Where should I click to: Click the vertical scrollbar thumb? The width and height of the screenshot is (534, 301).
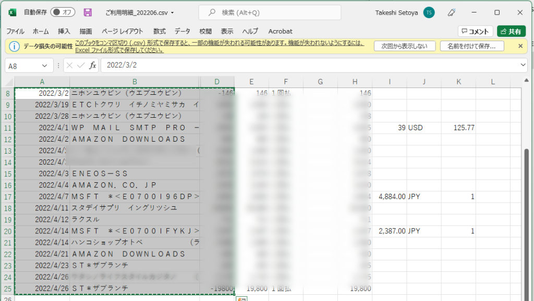pyautogui.click(x=527, y=224)
